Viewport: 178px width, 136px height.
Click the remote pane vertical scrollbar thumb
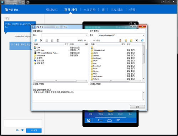pos(143,54)
